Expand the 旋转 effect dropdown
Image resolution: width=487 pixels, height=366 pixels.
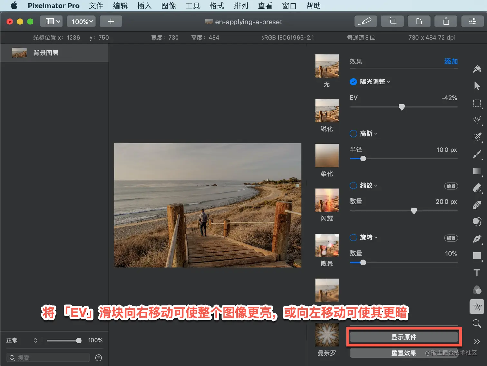click(376, 237)
